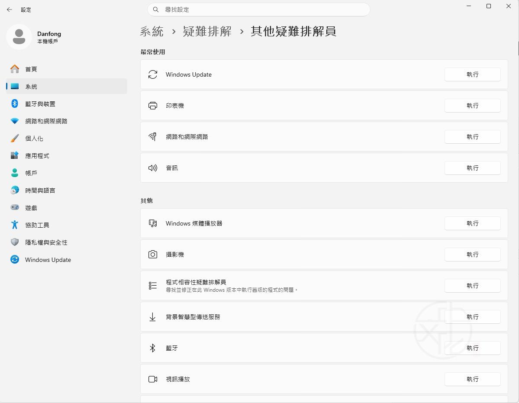Click the 其他 section heading
Image resolution: width=519 pixels, height=403 pixels.
point(147,200)
